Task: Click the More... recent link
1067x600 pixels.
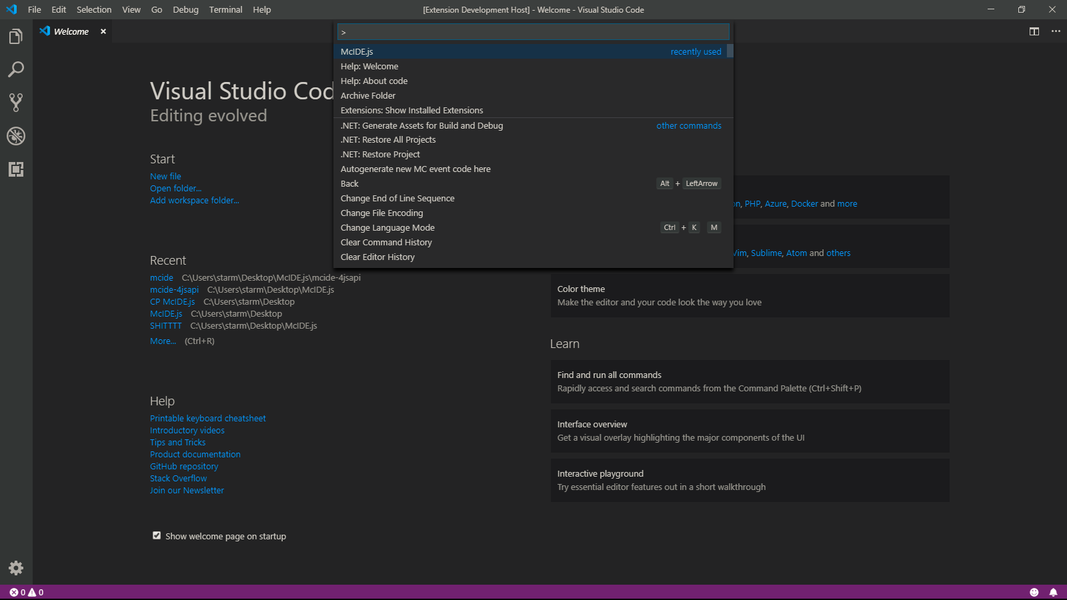Action: click(x=163, y=341)
